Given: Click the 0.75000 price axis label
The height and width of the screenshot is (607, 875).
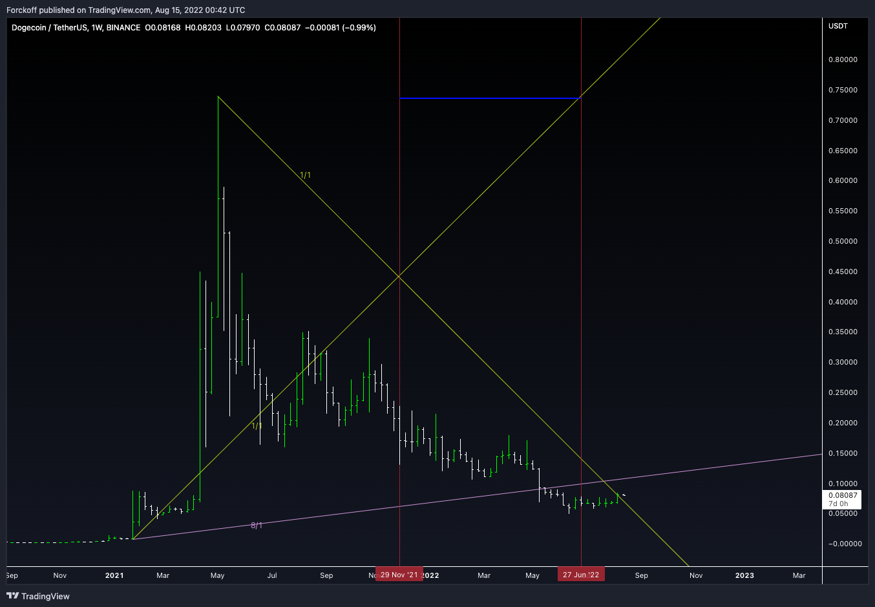Looking at the screenshot, I should (843, 90).
